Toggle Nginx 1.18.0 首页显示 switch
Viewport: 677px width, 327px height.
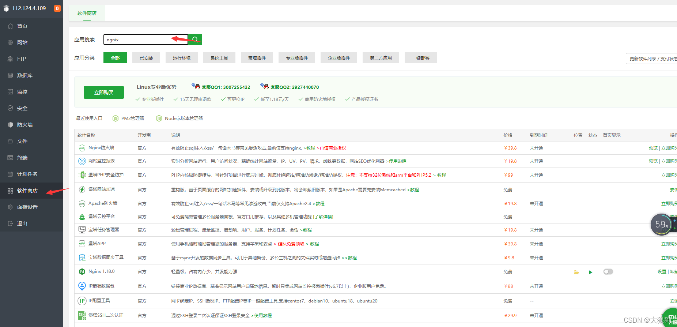pyautogui.click(x=608, y=271)
